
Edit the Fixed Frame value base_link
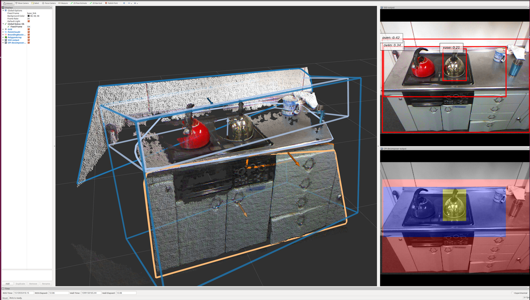tap(32, 13)
